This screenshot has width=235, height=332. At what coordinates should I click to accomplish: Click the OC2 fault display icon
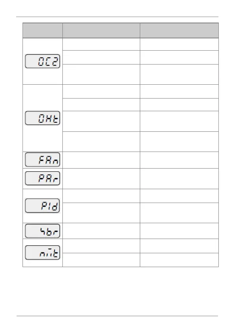(43, 61)
